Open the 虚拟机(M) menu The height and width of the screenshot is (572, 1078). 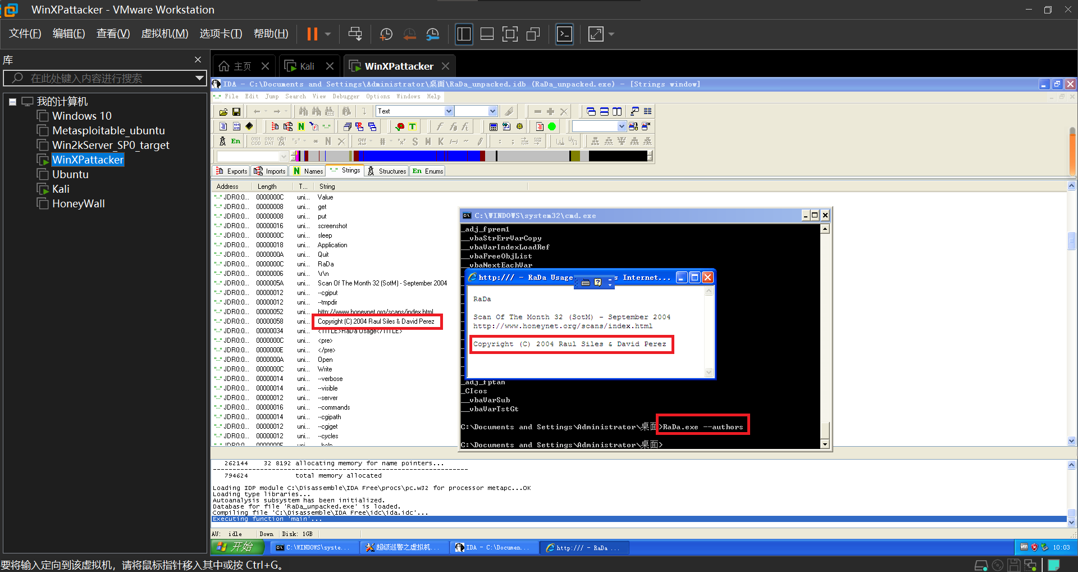click(x=165, y=34)
